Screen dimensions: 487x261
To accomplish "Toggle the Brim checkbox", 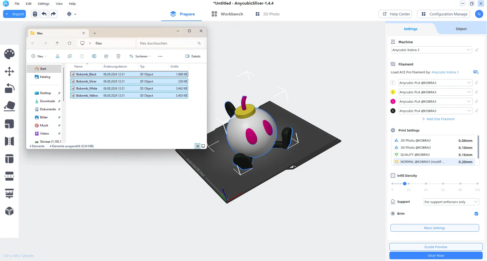I will tap(476, 214).
